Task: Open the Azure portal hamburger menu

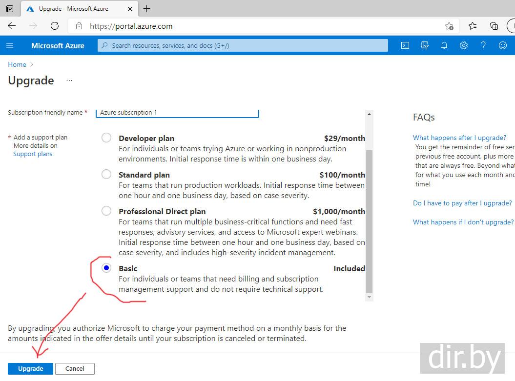Action: point(10,45)
